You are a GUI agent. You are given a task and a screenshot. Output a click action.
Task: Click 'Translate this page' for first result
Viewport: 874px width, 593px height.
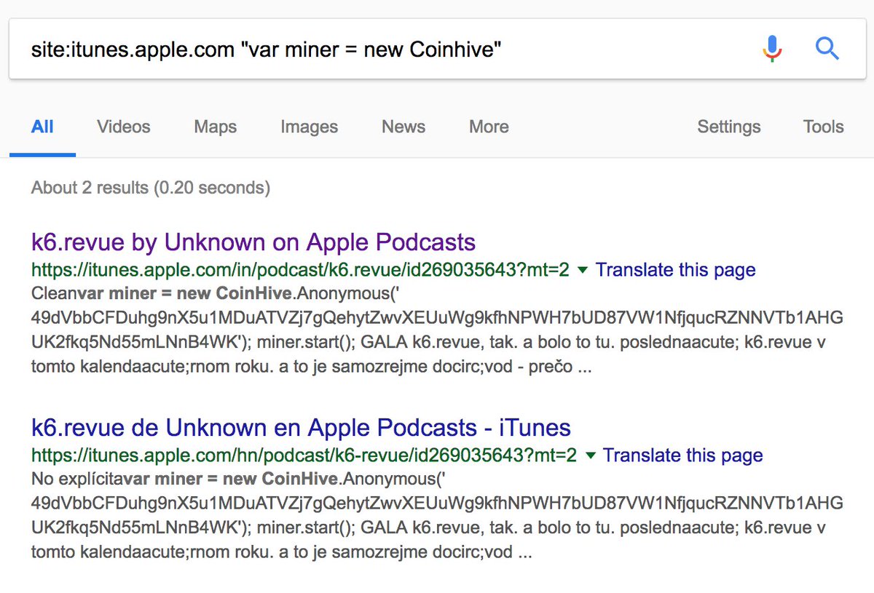tap(676, 270)
